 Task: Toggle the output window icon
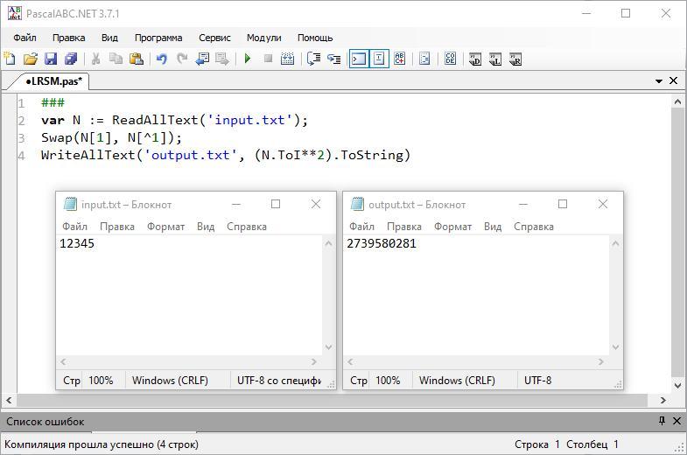(x=359, y=59)
